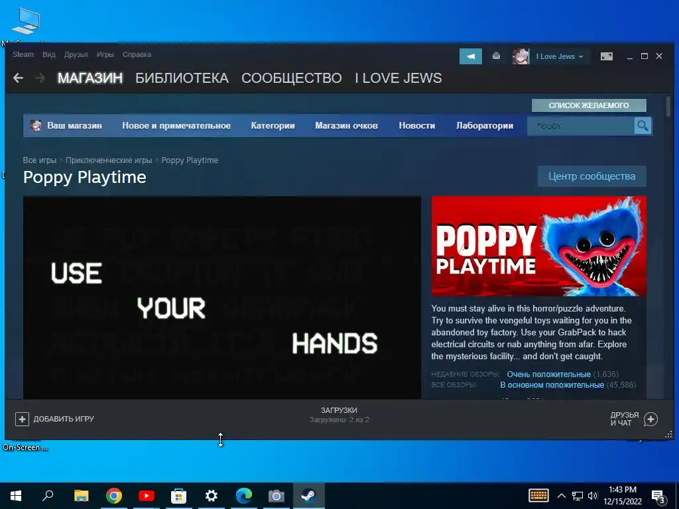
Task: Click ДОБАВИТЬ ИГРУ label
Action: pyautogui.click(x=64, y=419)
